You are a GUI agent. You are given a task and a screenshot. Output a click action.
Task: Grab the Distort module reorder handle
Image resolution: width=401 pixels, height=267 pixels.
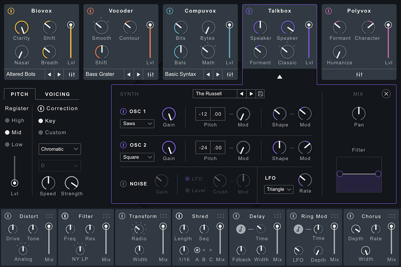point(49,216)
